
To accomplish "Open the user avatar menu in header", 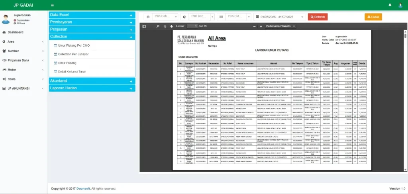I will click(400, 5).
